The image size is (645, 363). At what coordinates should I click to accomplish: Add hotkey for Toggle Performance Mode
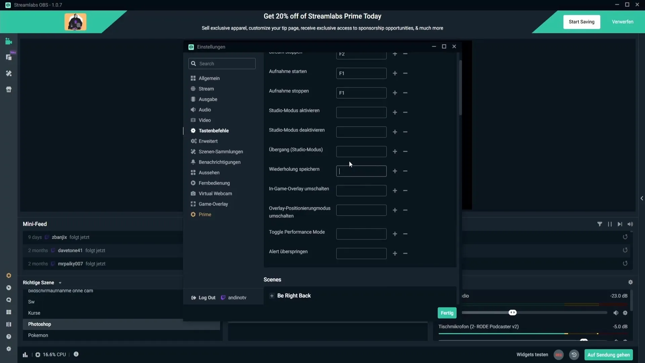point(395,234)
